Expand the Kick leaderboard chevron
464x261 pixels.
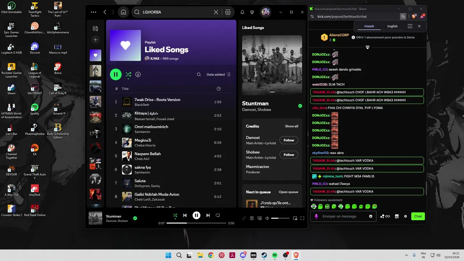click(x=367, y=47)
